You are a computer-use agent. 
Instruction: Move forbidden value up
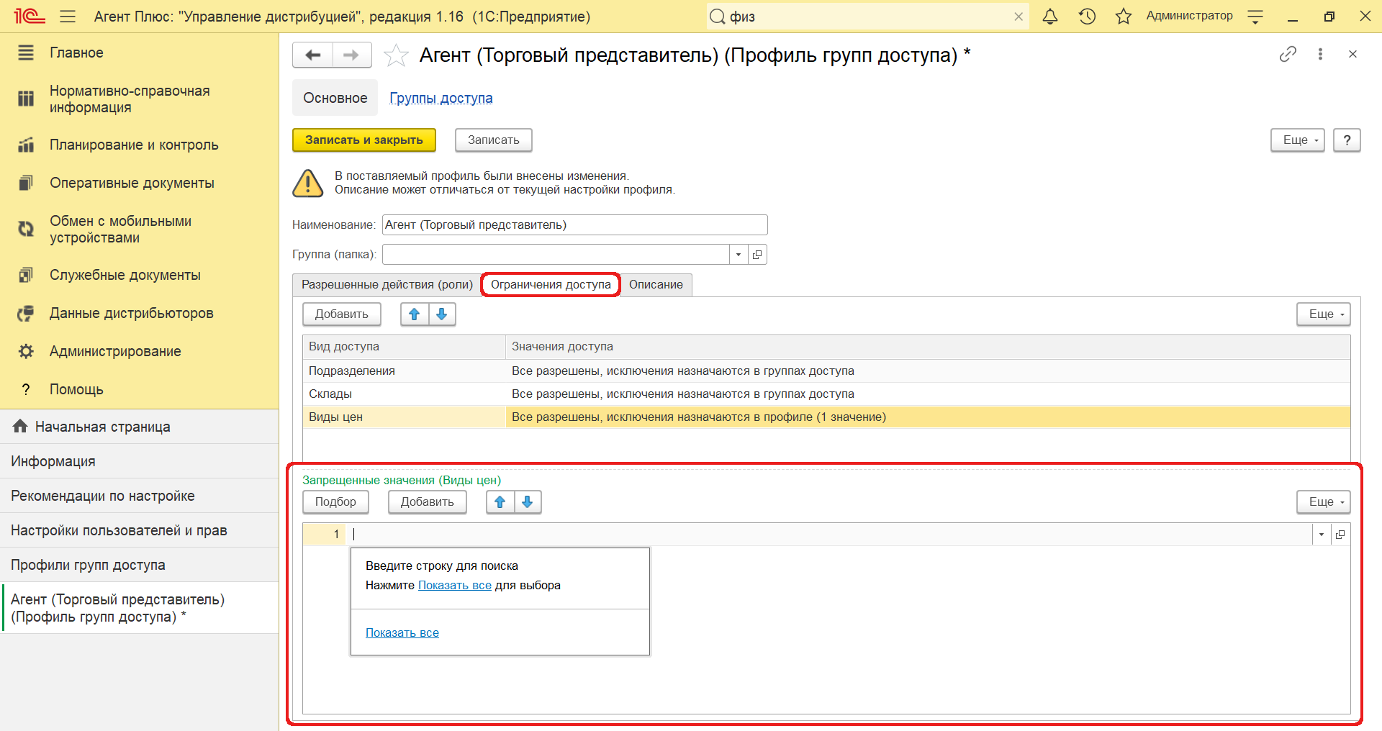pos(500,501)
